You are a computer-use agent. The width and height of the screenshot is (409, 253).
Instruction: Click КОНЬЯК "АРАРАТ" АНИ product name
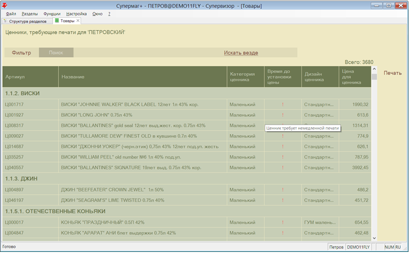click(118, 233)
